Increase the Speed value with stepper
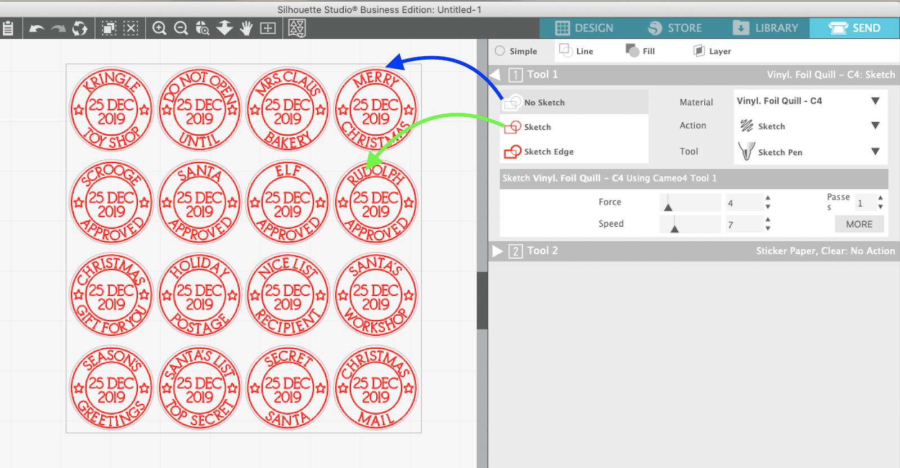The image size is (900, 468). click(768, 219)
